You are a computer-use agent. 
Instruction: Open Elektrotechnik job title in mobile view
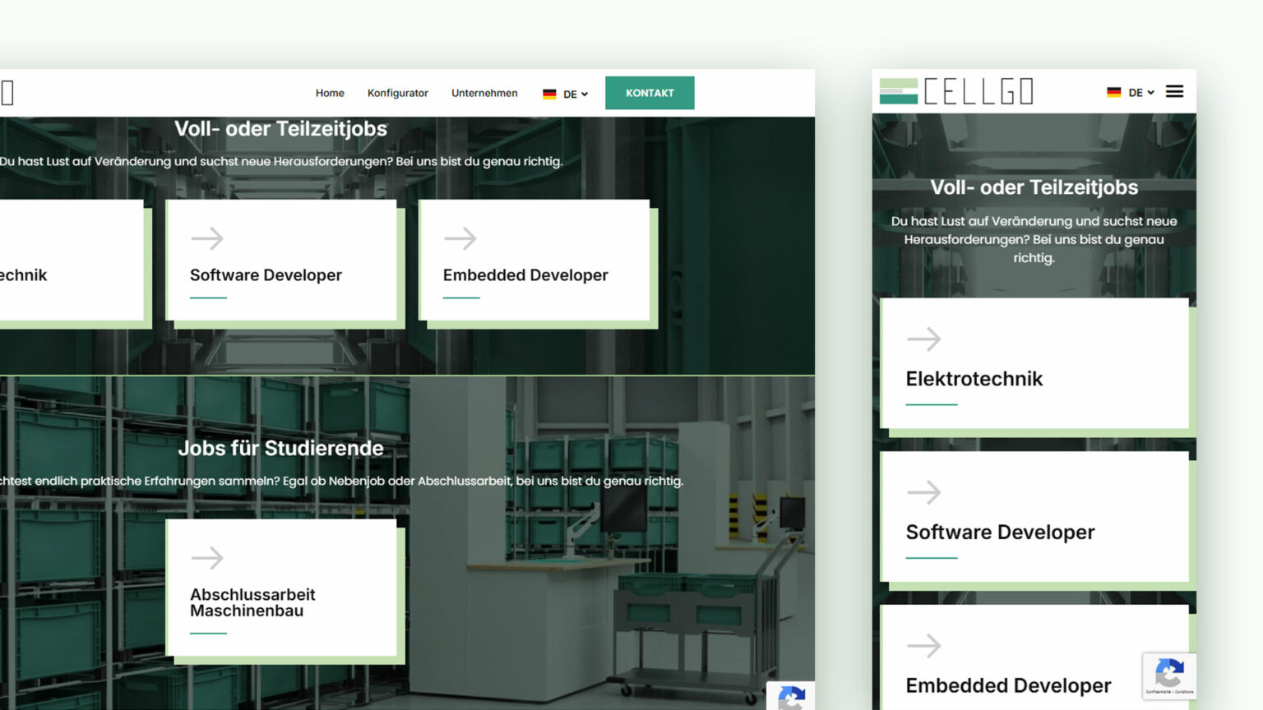[974, 379]
